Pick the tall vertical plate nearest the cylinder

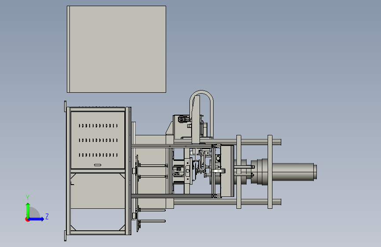pyautogui.click(x=270, y=172)
